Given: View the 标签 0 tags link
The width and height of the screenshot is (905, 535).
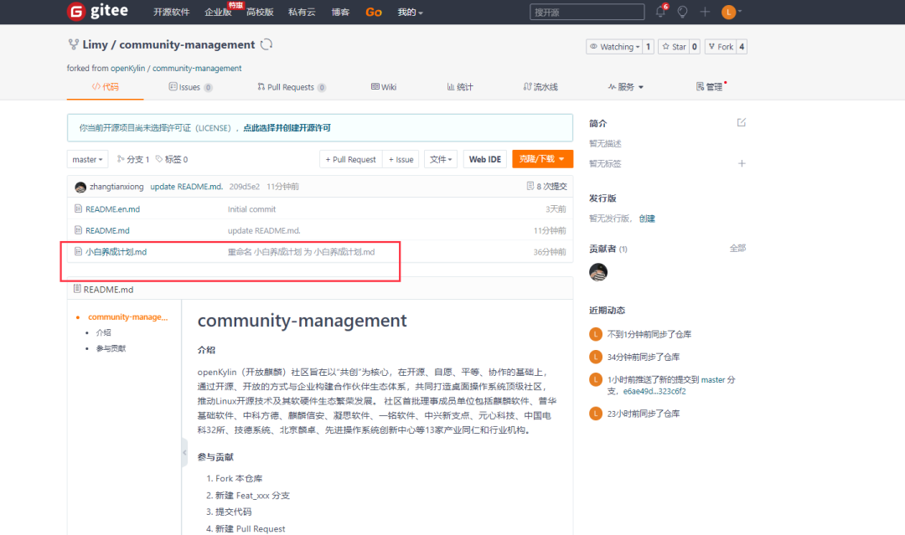Looking at the screenshot, I should point(172,159).
